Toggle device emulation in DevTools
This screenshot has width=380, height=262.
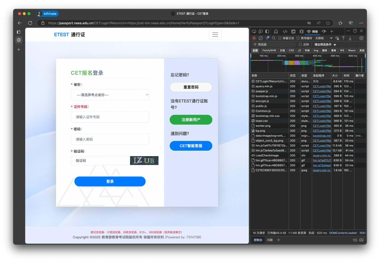(x=261, y=31)
